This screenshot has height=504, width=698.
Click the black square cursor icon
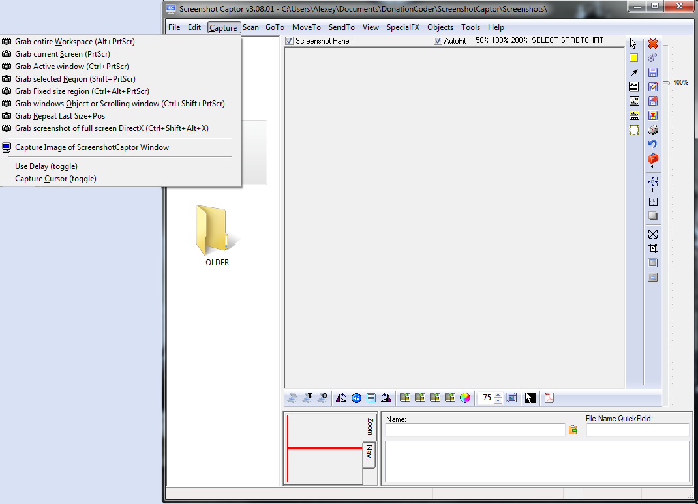click(x=530, y=398)
